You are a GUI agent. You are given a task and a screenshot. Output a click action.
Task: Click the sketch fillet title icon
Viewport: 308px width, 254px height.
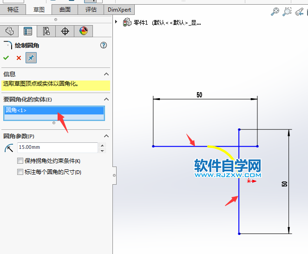coord(8,45)
